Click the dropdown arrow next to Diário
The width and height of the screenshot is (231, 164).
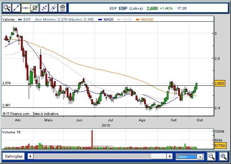coord(200,157)
